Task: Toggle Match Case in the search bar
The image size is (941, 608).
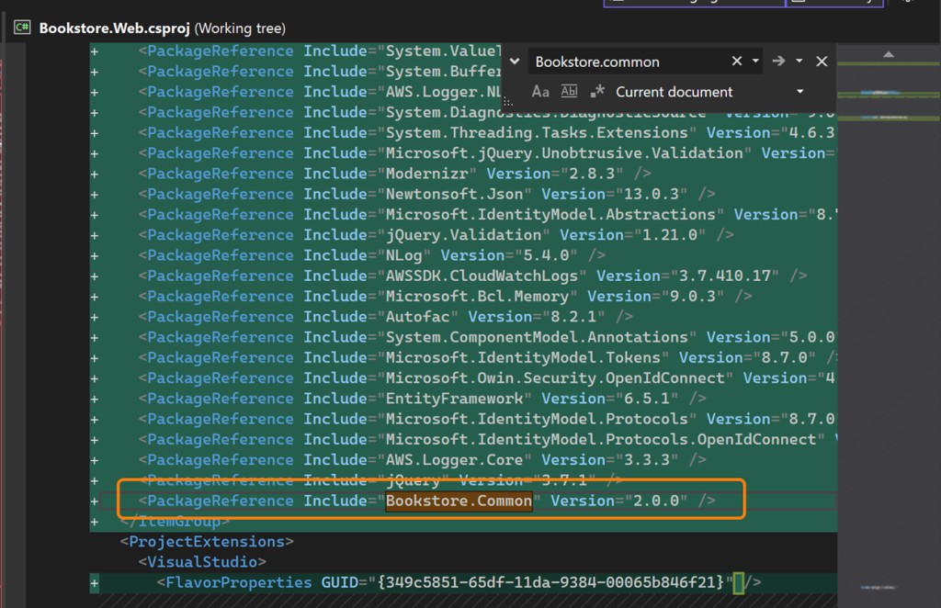Action: 541,92
